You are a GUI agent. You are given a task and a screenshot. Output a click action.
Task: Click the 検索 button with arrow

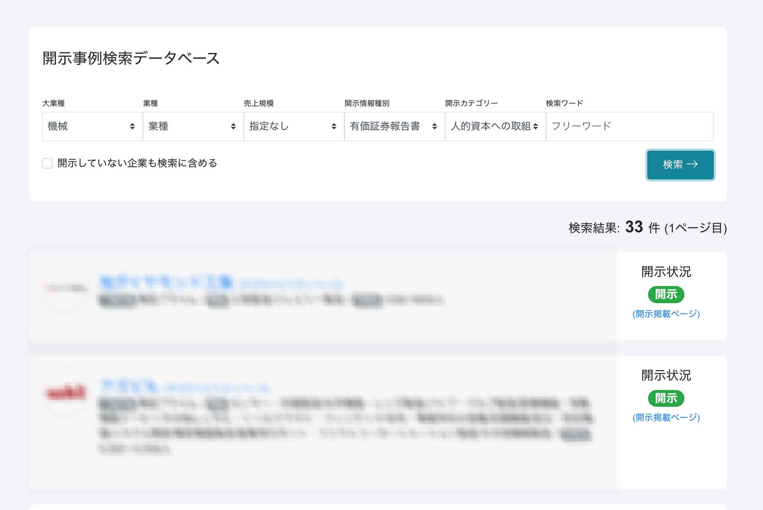[x=680, y=165]
